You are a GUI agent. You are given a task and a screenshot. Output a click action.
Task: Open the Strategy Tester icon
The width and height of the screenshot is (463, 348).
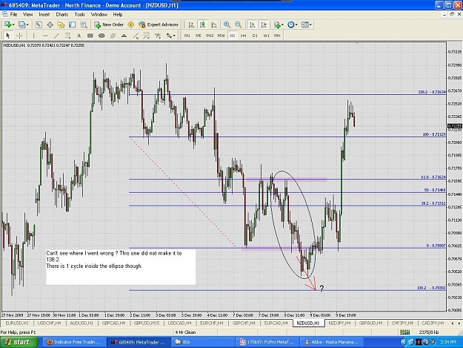(x=84, y=24)
